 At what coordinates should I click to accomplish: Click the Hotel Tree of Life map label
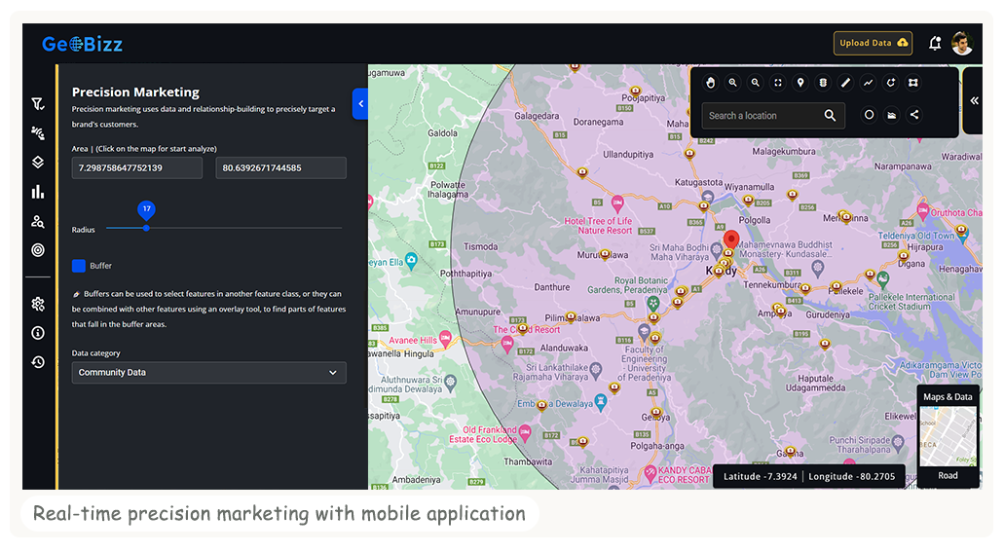point(598,226)
